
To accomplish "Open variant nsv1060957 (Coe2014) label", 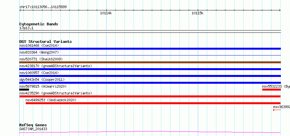I will (39, 73).
